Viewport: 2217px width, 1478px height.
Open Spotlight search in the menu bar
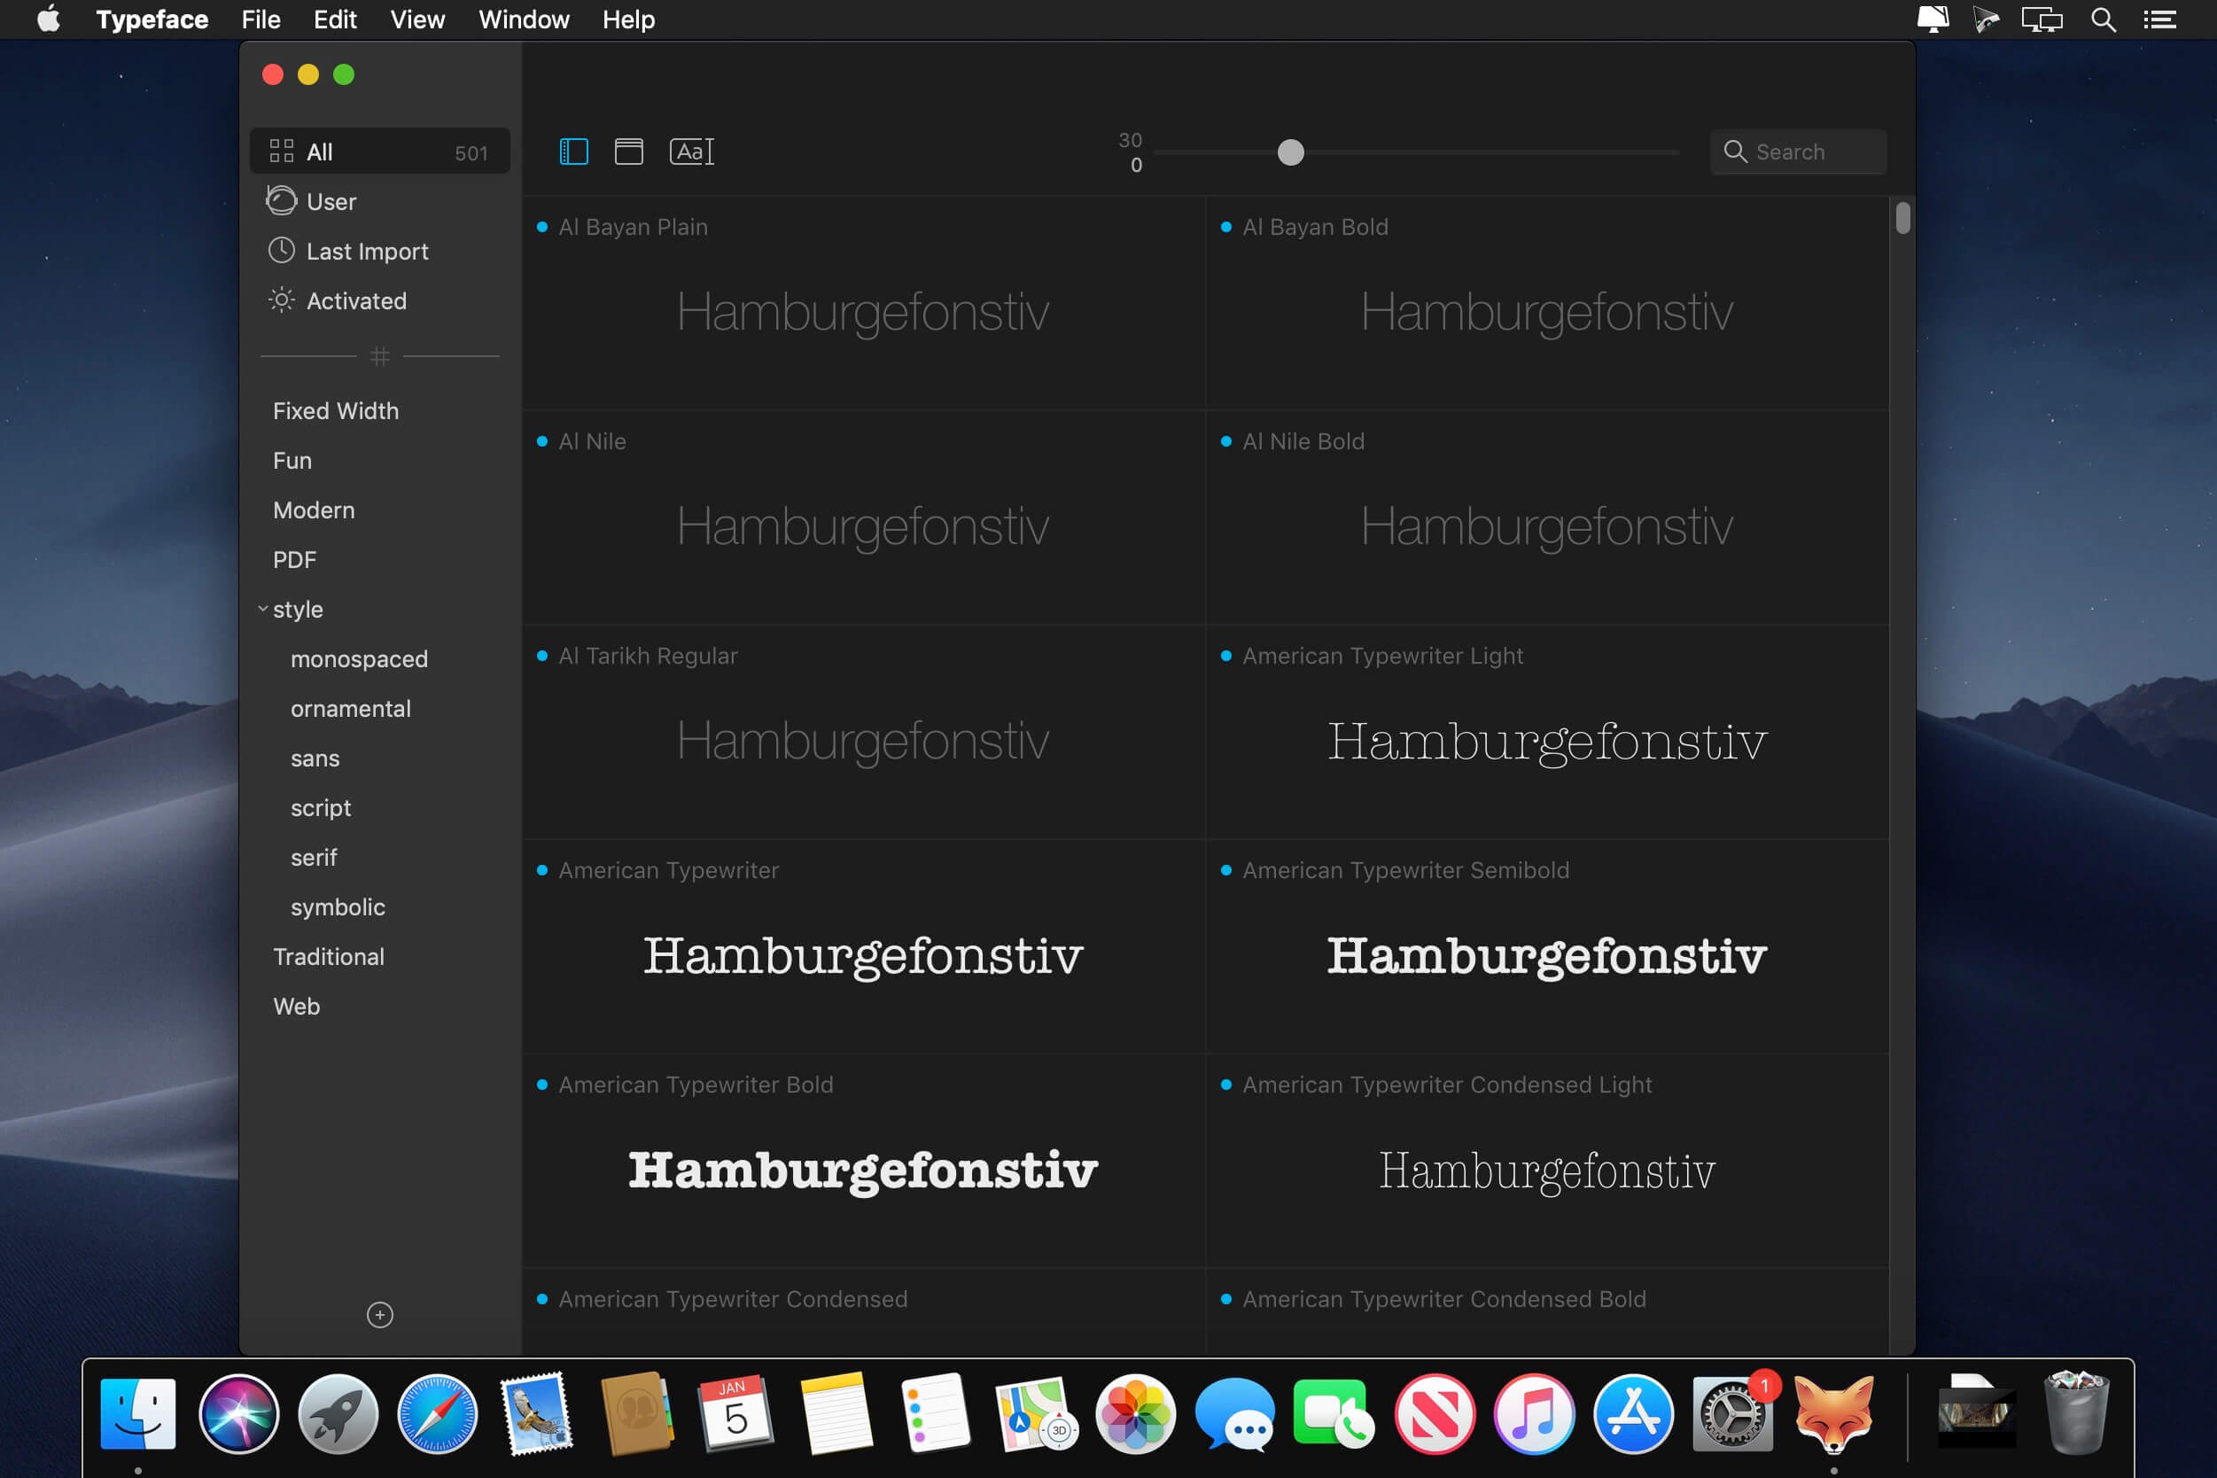click(2104, 19)
